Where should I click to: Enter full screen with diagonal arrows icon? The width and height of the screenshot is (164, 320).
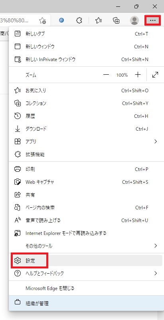(x=155, y=75)
